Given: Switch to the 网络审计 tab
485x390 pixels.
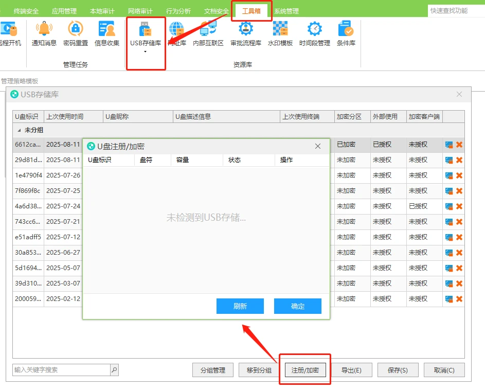Looking at the screenshot, I should point(140,11).
